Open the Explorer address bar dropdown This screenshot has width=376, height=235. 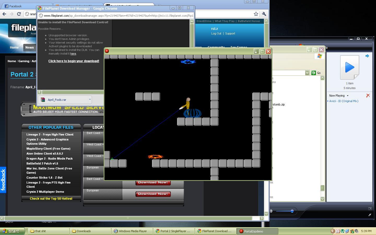[x=307, y=73]
